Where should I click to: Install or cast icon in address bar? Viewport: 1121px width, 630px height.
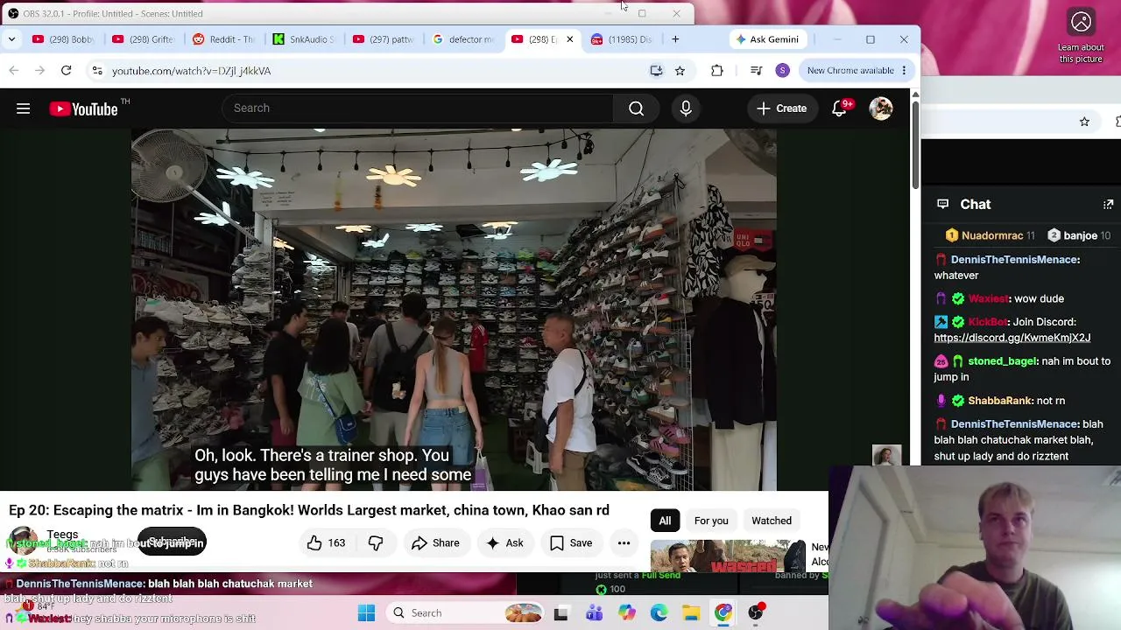tap(656, 70)
